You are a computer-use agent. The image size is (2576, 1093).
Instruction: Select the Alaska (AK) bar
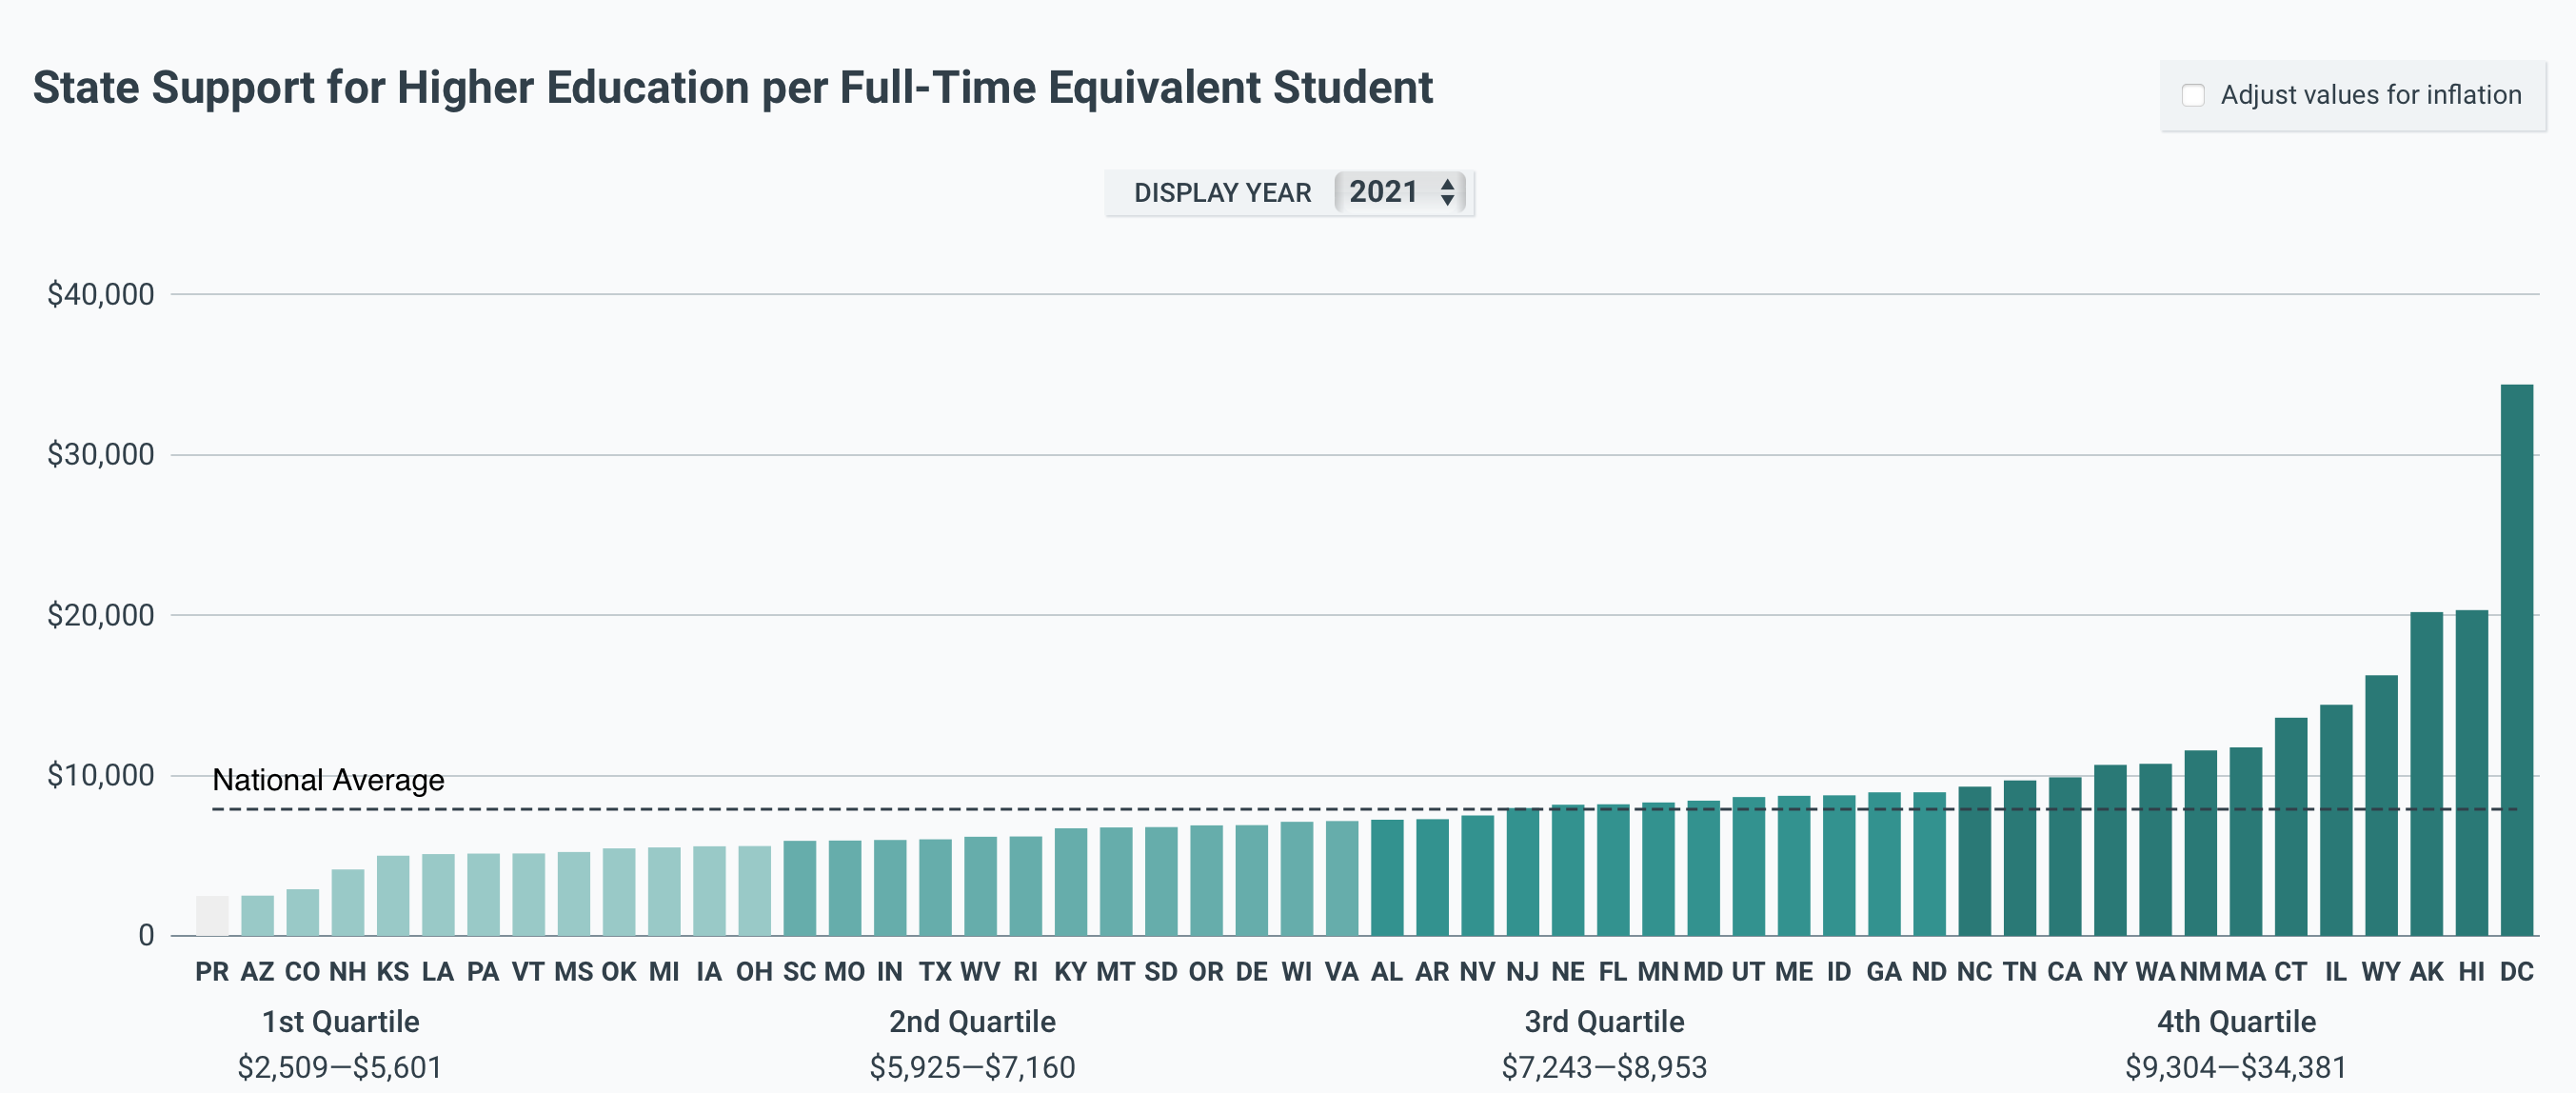pos(2426,774)
